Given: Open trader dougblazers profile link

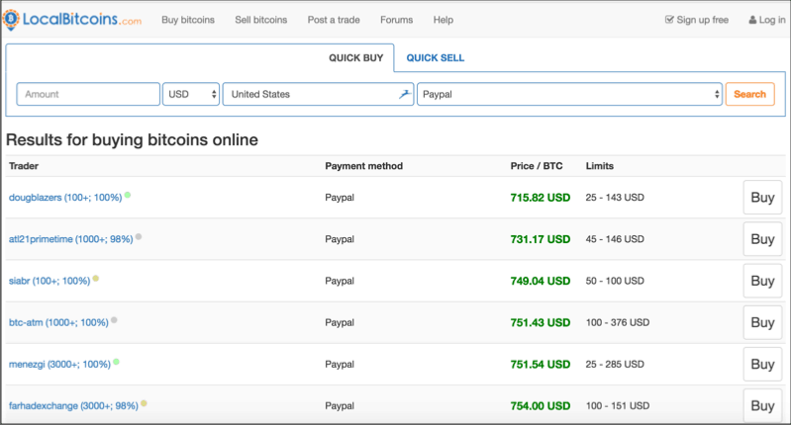Looking at the screenshot, I should coord(65,198).
